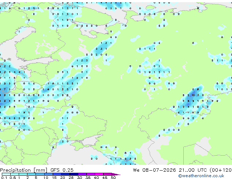Select the 25–30 mm dark blue legend box
Screen dimensions: 232x179
point(74,174)
